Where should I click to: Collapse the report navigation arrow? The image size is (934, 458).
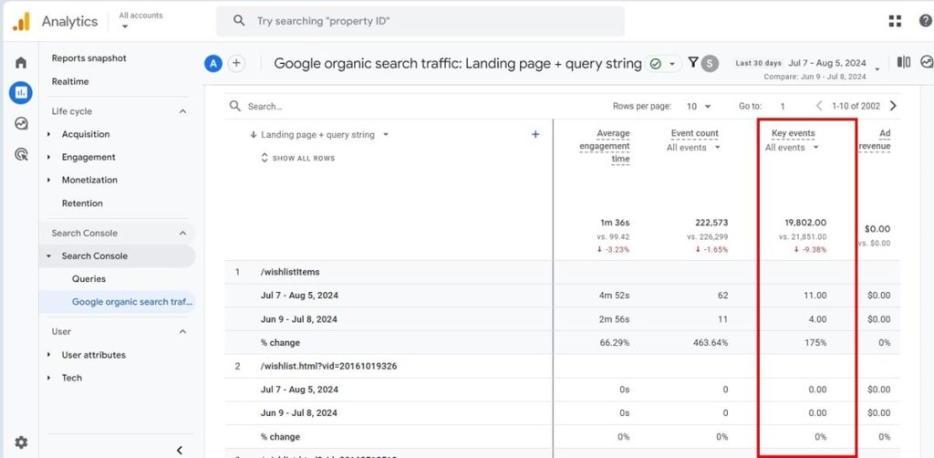pos(180,451)
